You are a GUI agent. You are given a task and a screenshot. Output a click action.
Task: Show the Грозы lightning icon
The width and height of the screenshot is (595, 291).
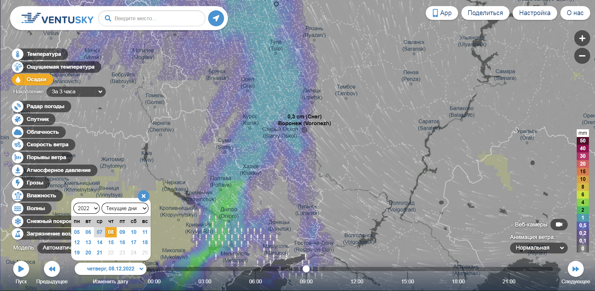click(18, 183)
